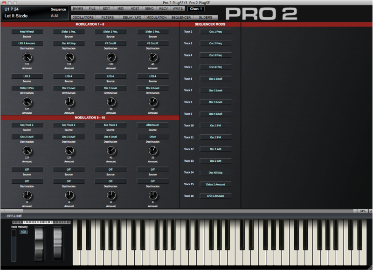The width and height of the screenshot is (373, 270).
Task: Open the Mod Wheel source dropdown
Action: (x=27, y=32)
